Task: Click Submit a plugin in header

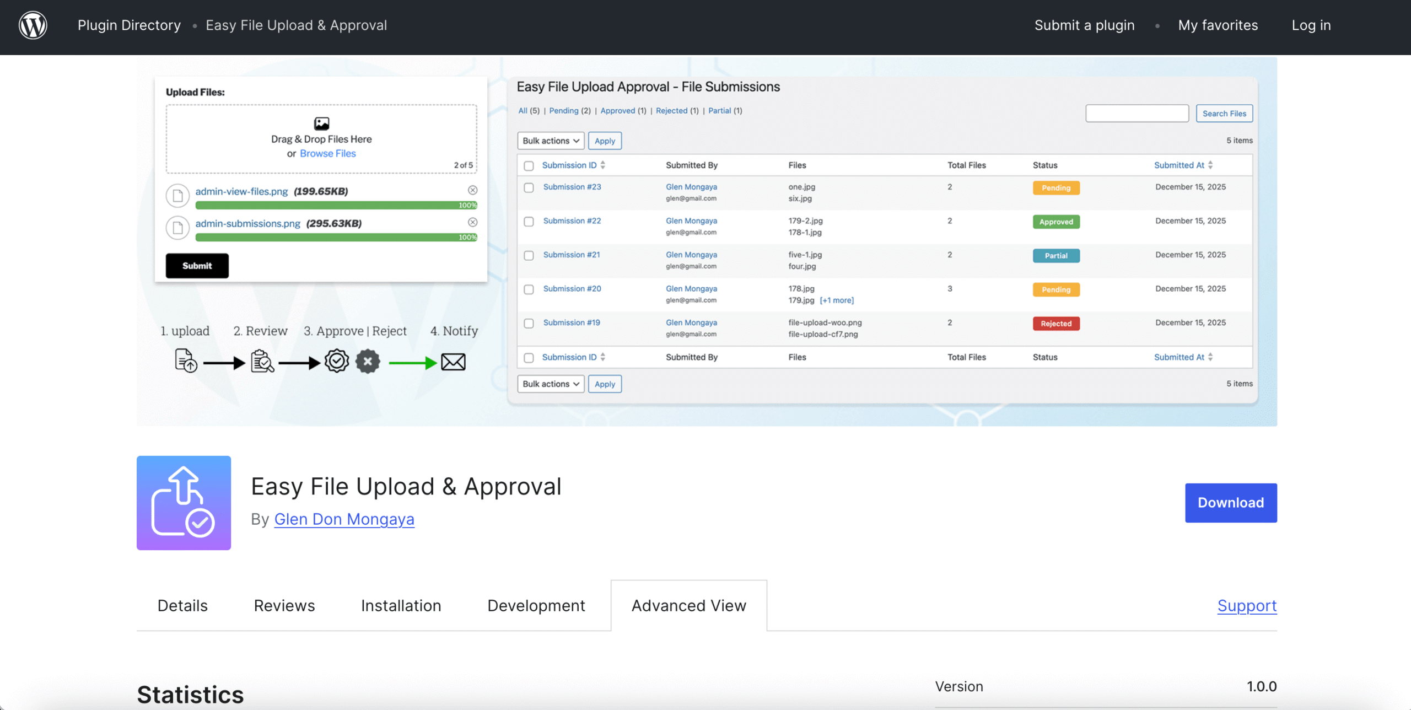Action: (x=1084, y=25)
